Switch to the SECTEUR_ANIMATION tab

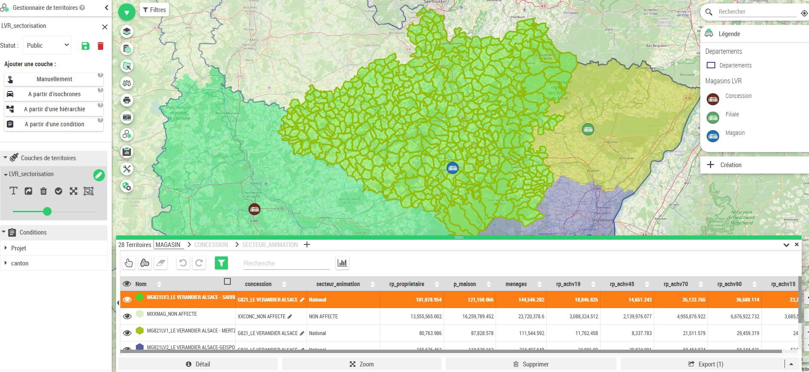(x=270, y=245)
